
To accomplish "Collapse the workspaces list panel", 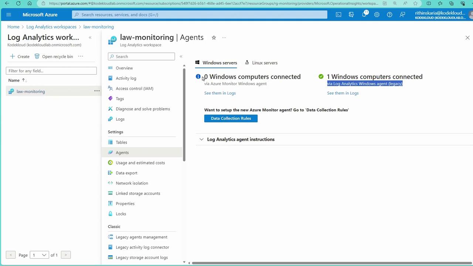I will click(90, 38).
